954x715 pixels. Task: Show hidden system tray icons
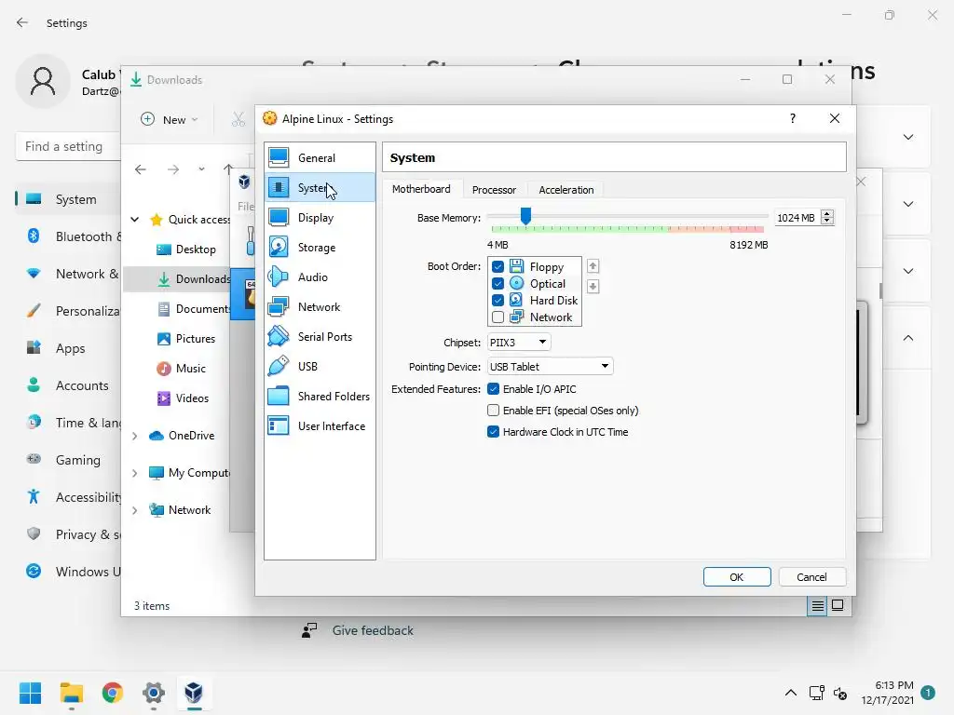click(x=790, y=693)
